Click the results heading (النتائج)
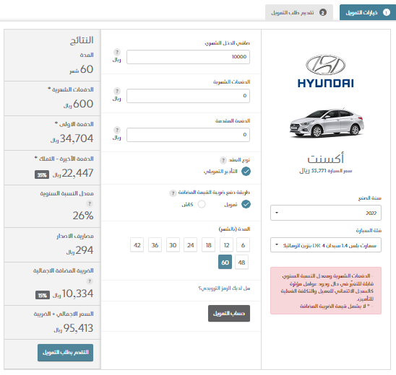The height and width of the screenshot is (375, 396). click(82, 40)
